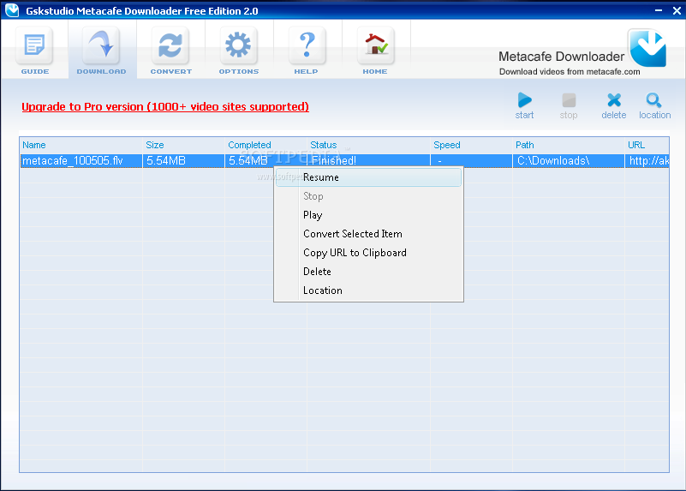
Task: Choose Resume from the context menu
Action: (368, 177)
